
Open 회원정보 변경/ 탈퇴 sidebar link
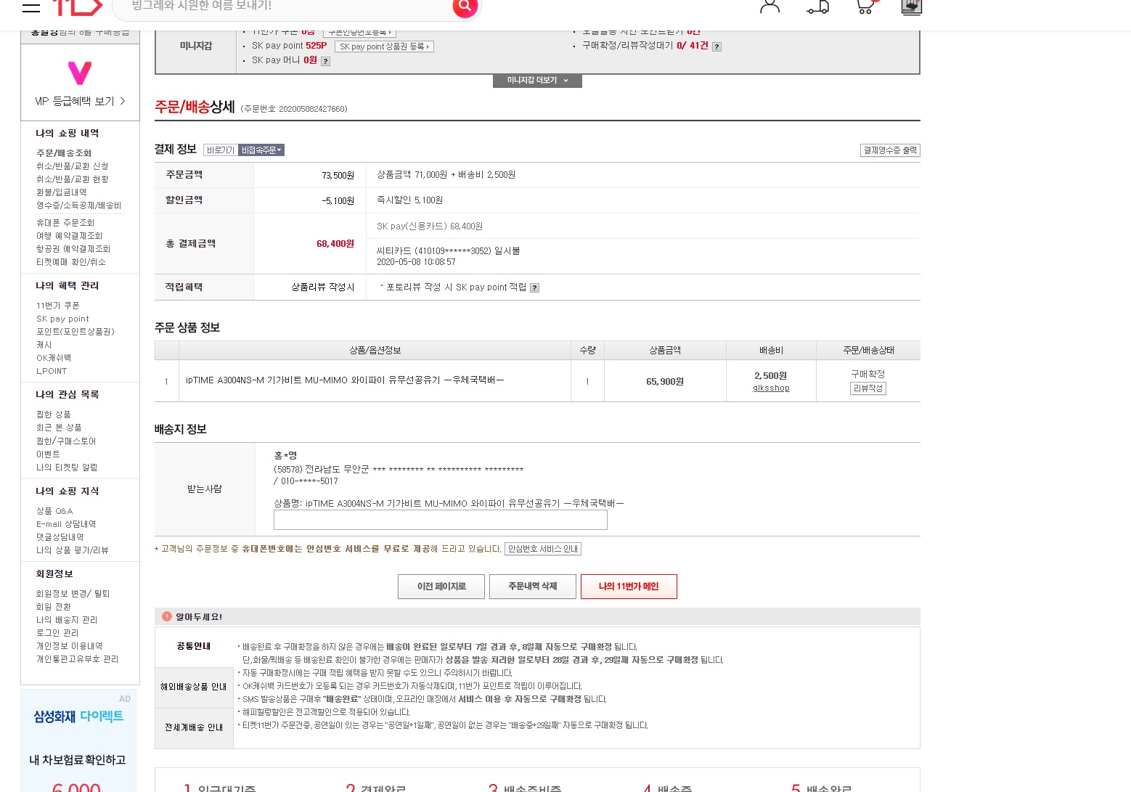click(x=73, y=594)
